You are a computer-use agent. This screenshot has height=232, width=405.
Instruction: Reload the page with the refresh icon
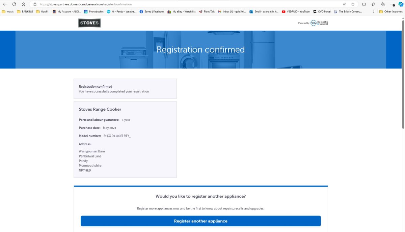14,4
